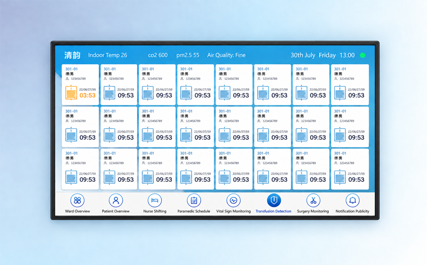The width and height of the screenshot is (427, 265).
Task: Click the 清韵 logo in header
Action: point(72,56)
